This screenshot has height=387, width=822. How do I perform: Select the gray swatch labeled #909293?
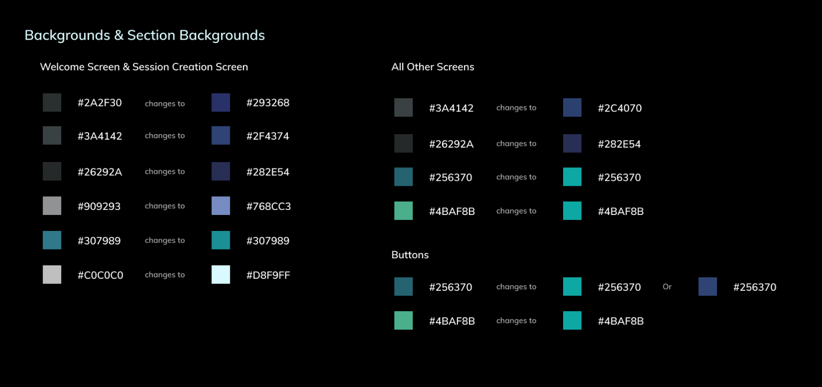pyautogui.click(x=52, y=206)
